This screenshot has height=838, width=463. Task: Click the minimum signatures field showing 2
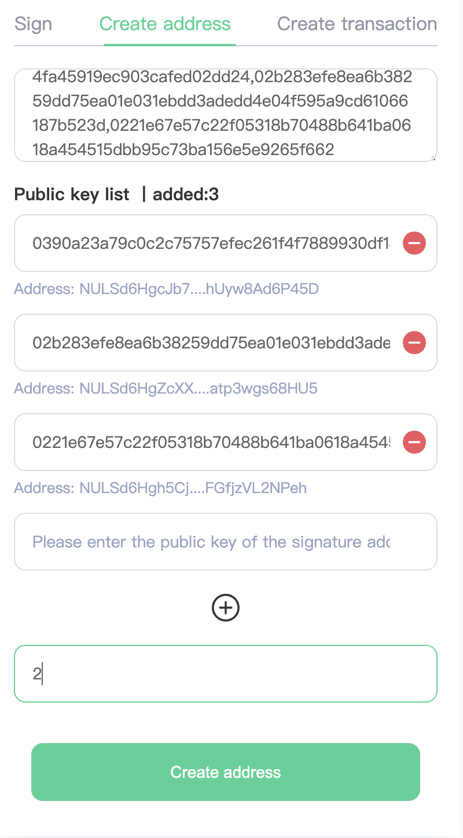click(x=226, y=674)
